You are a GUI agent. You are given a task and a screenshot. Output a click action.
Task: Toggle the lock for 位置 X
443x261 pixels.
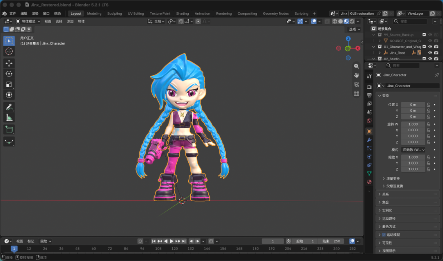tap(428, 105)
